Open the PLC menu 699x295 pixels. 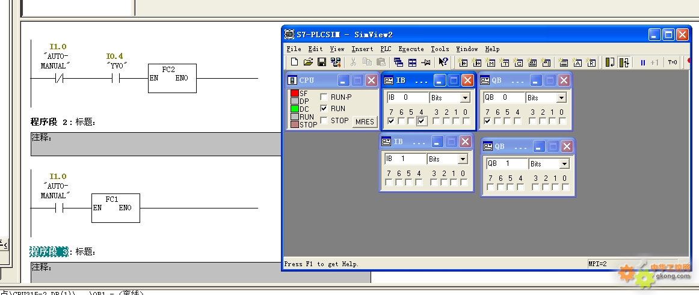click(386, 49)
